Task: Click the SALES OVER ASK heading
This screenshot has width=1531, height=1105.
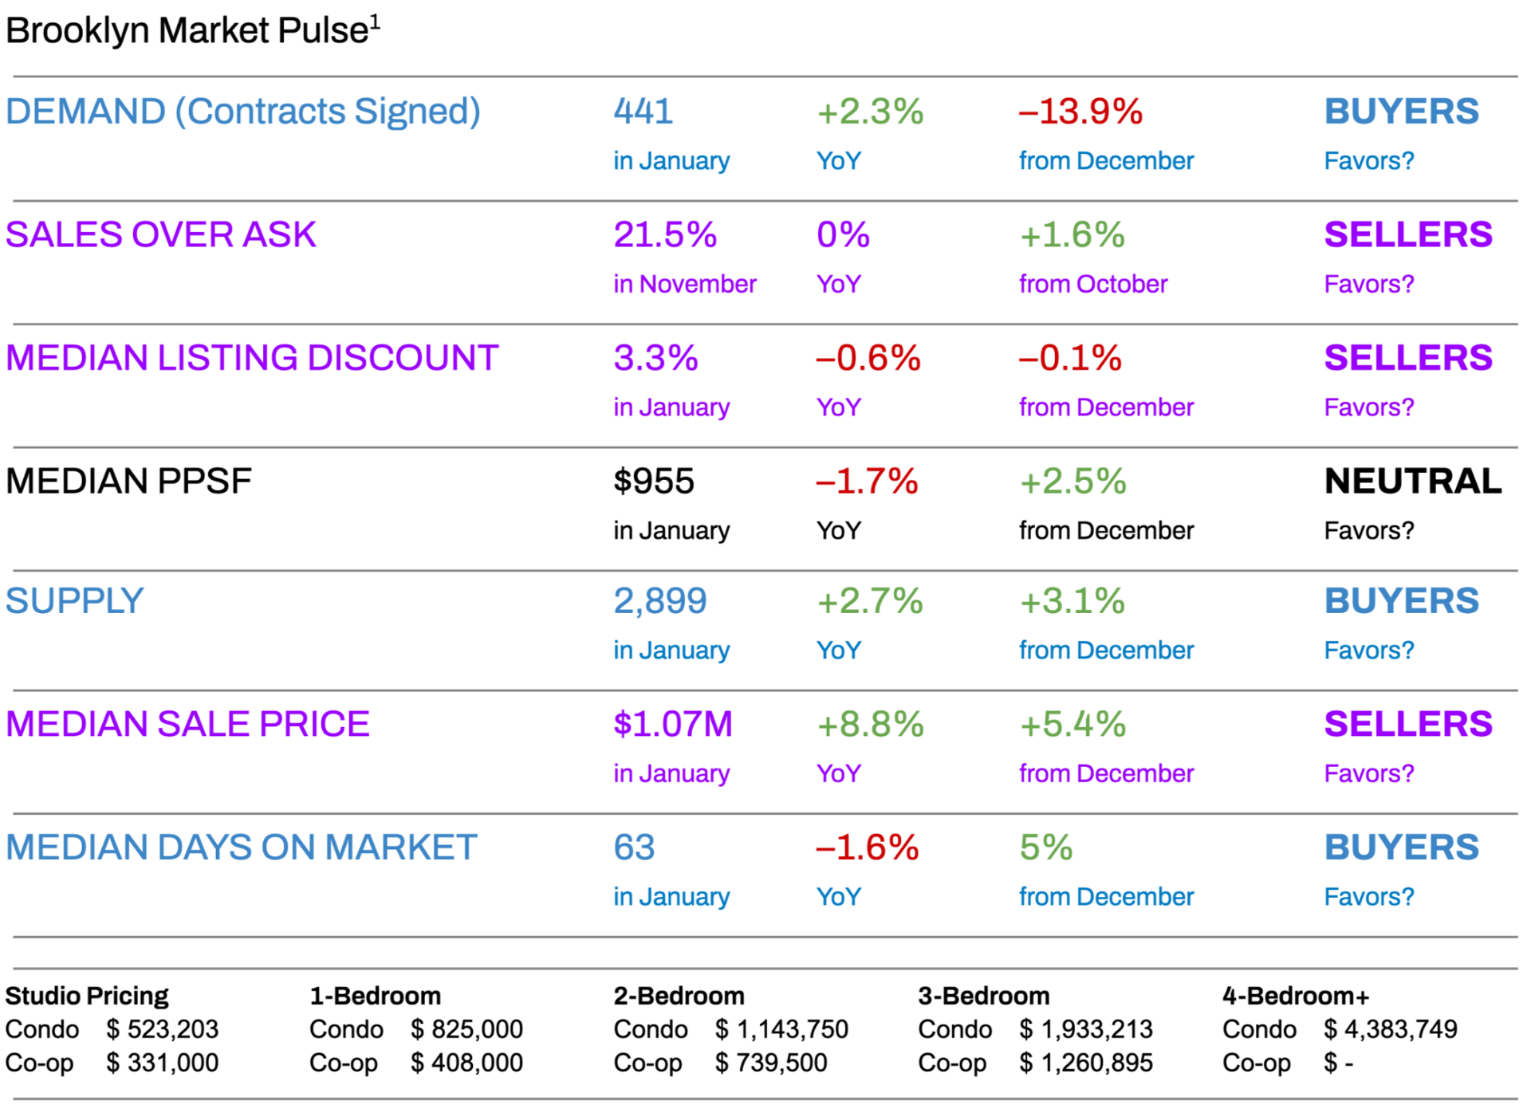Action: 160,234
